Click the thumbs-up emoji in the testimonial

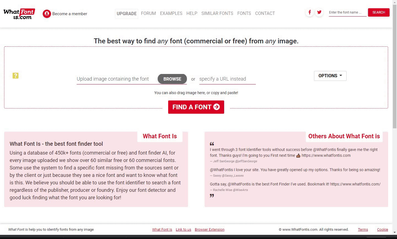[x=298, y=156]
